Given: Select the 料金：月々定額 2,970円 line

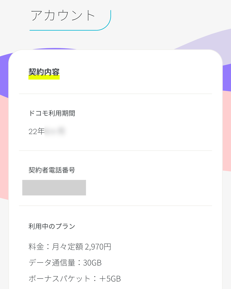Looking at the screenshot, I should pyautogui.click(x=70, y=247).
